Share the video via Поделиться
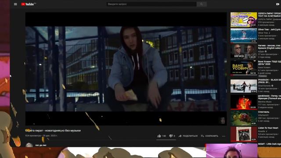281x158 pixels. click(188, 136)
